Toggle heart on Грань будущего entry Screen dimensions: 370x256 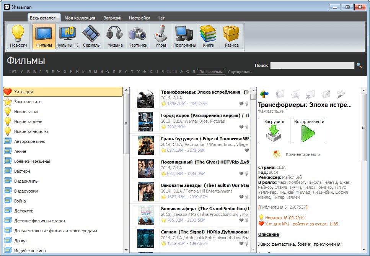click(247, 150)
